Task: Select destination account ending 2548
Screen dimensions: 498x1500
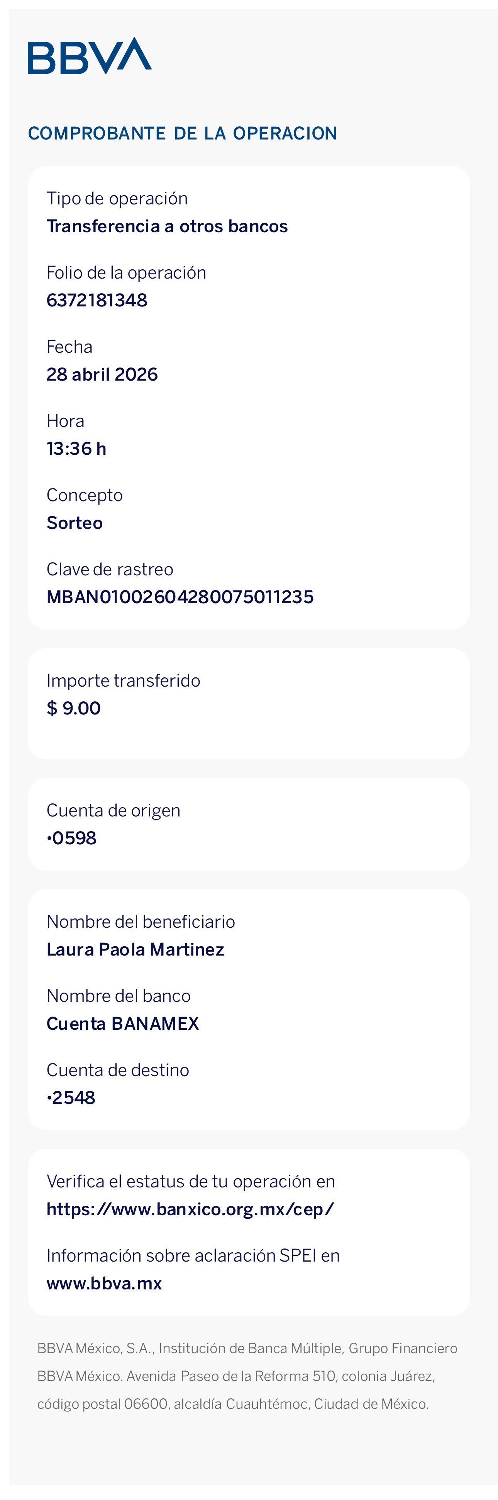Action: (71, 1098)
